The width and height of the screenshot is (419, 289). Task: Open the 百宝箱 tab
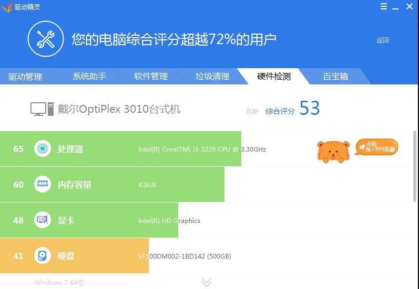coord(335,76)
